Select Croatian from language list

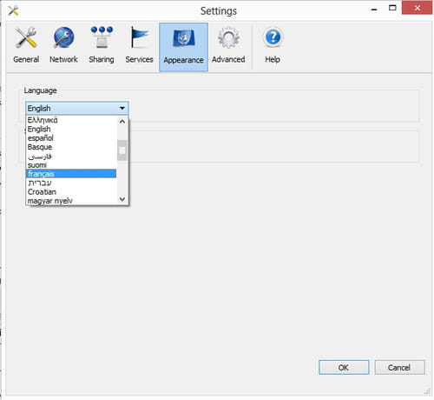pos(71,192)
